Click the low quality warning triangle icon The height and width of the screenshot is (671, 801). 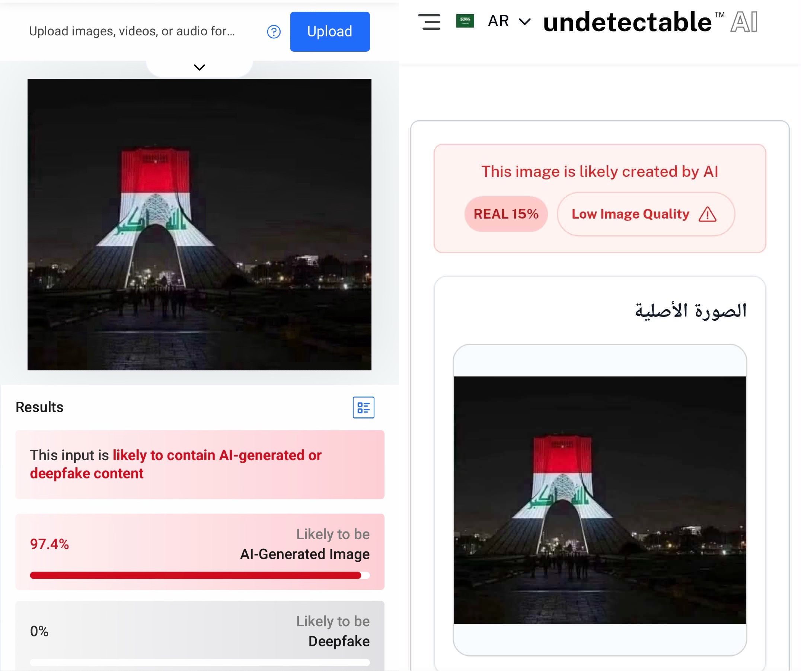708,214
